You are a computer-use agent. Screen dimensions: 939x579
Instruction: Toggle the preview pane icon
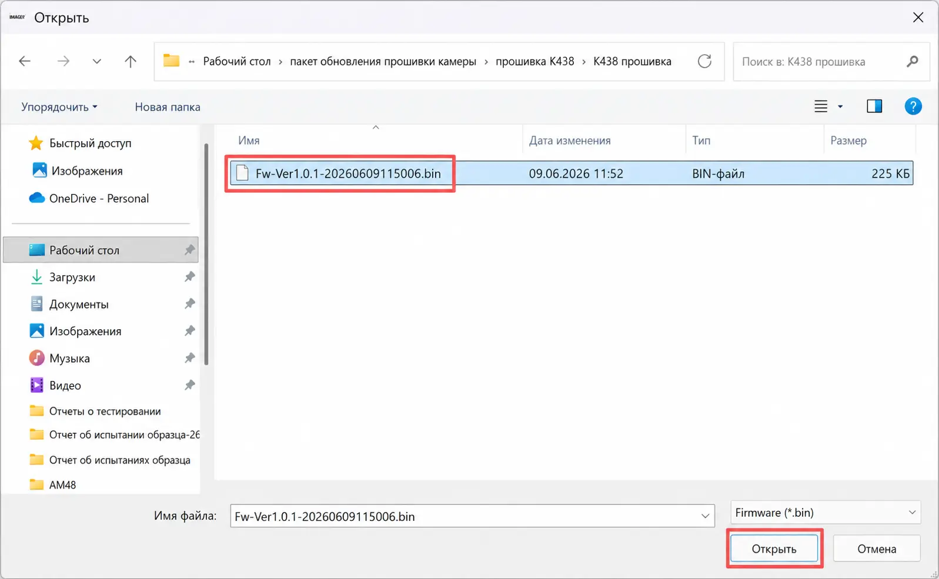874,106
